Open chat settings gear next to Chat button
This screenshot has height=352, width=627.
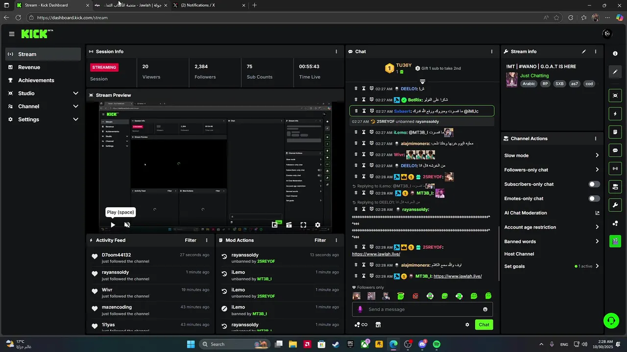pyautogui.click(x=467, y=325)
